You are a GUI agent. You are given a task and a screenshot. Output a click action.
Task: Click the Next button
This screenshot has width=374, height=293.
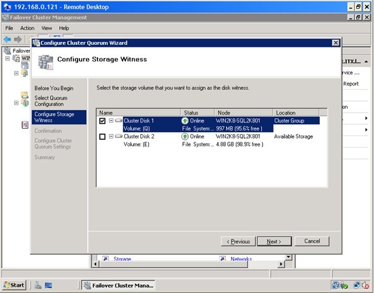274,241
